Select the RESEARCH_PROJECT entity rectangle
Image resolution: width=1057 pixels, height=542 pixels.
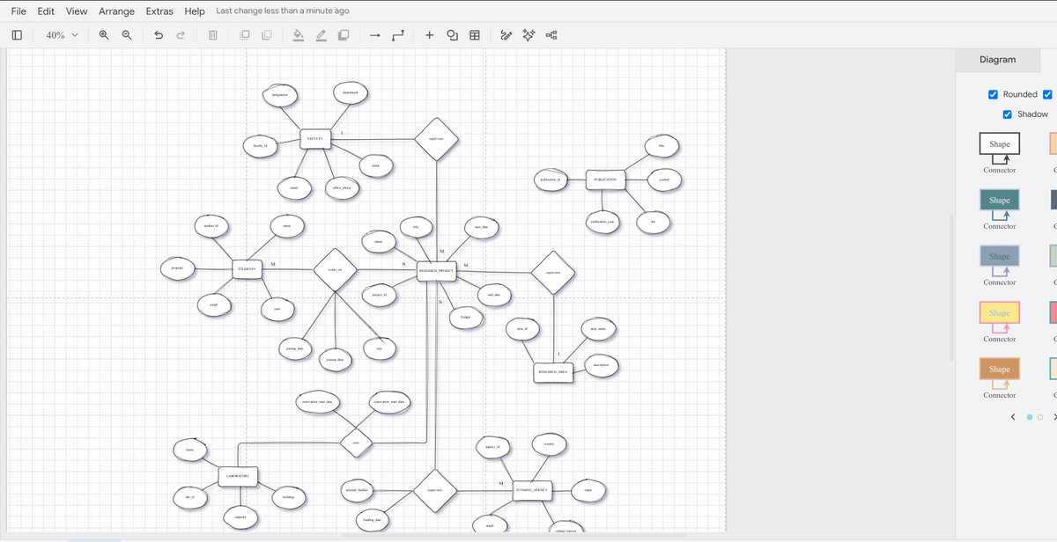click(x=435, y=271)
